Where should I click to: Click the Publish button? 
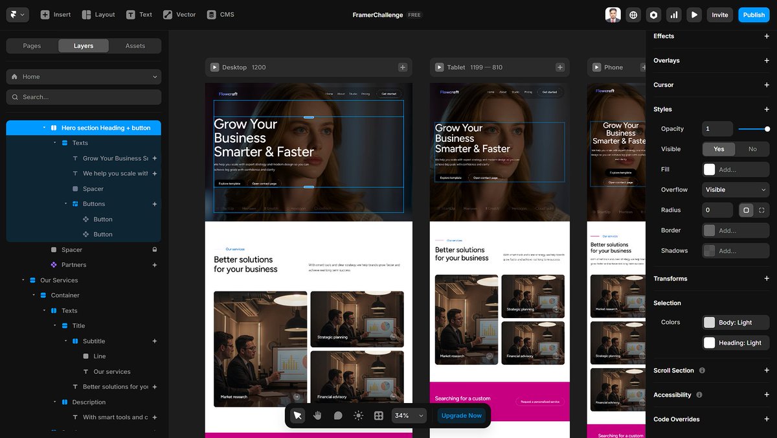[753, 14]
